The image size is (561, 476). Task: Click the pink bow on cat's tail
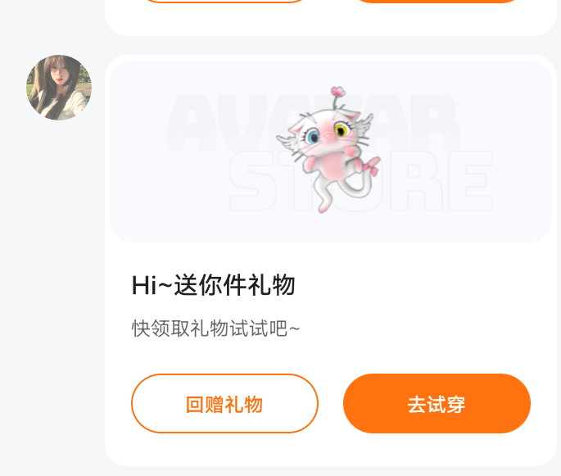click(371, 167)
